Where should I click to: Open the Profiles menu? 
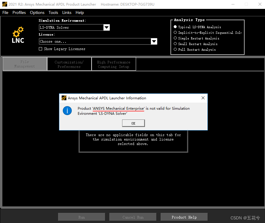click(x=19, y=12)
